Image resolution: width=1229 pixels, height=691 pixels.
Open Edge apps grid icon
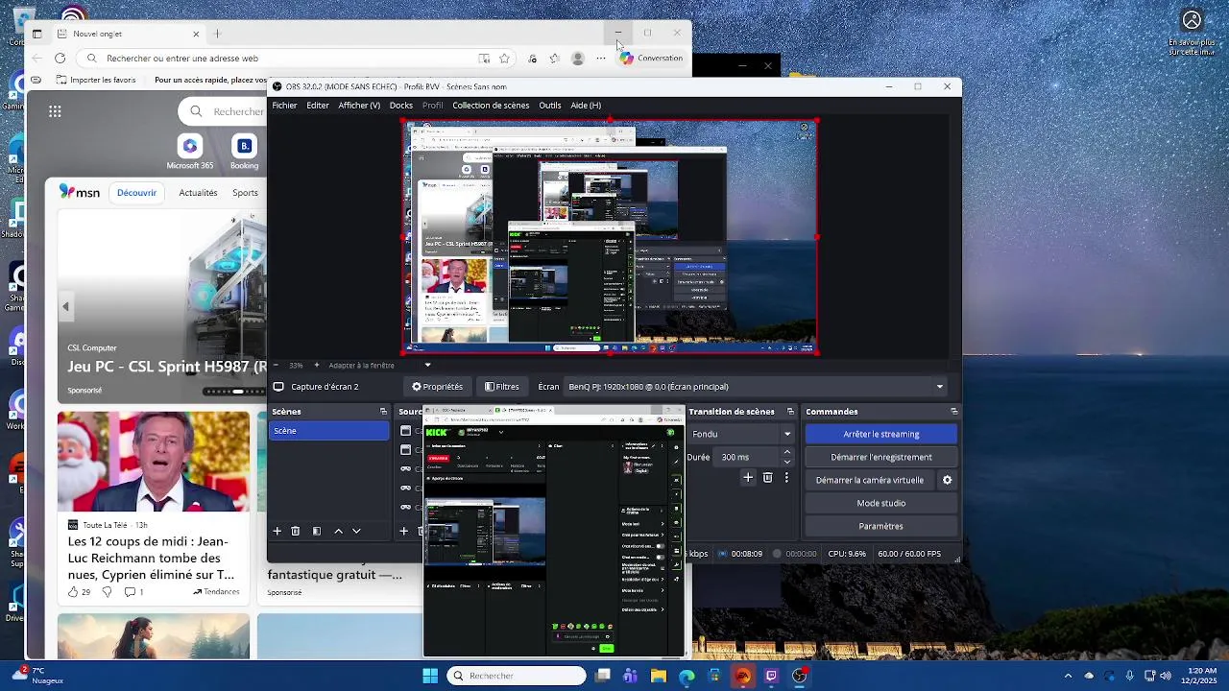(x=55, y=111)
